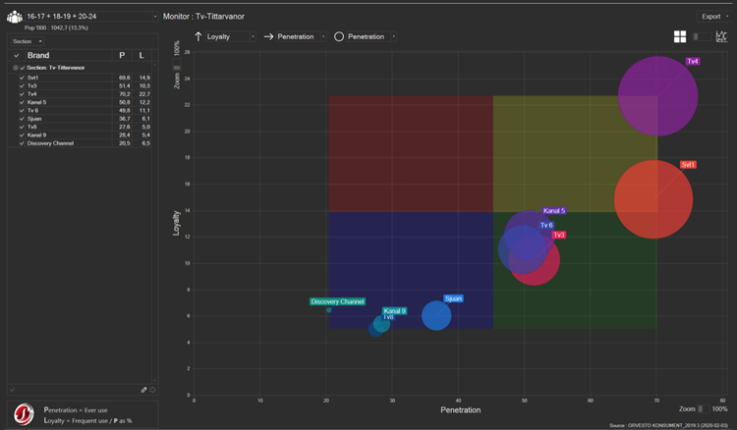Open the Export menu

coord(711,17)
